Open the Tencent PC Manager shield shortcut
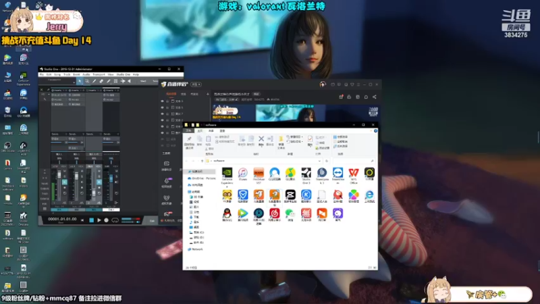540x304 pixels. coord(243,196)
